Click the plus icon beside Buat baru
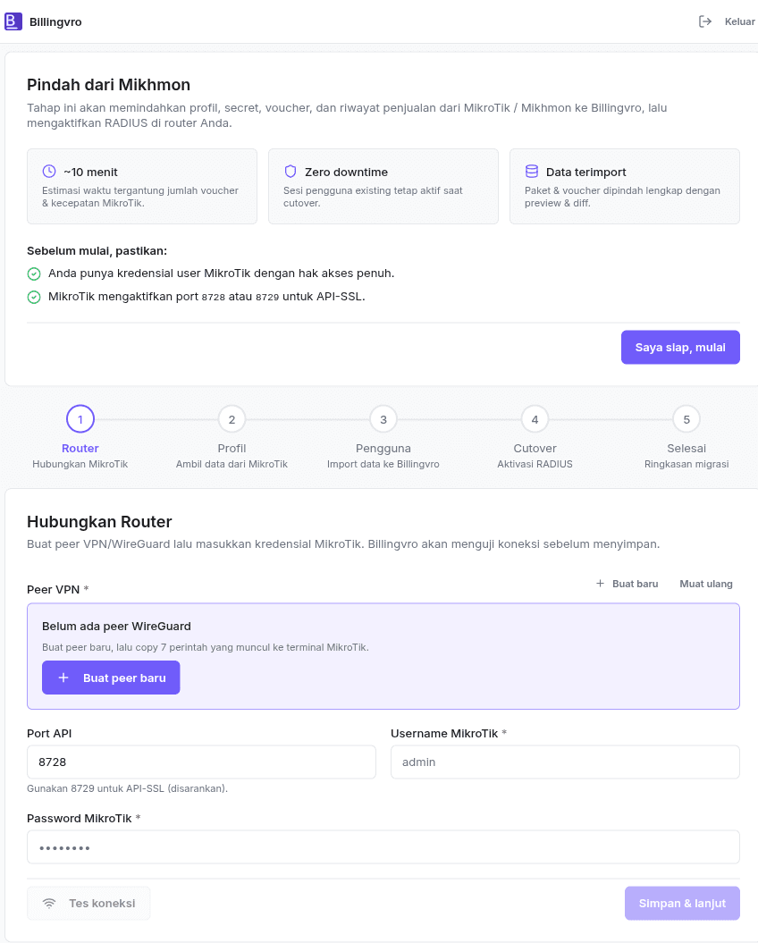Screen dimensions: 758x943 (600, 584)
